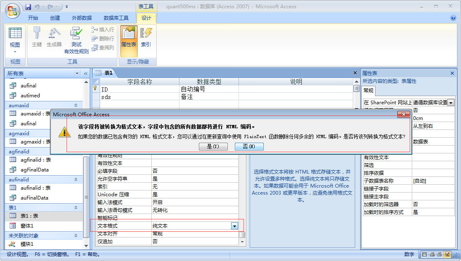This screenshot has width=461, height=261.
Task: Open 所有表 navigation pane dropdown
Action: coord(77,73)
